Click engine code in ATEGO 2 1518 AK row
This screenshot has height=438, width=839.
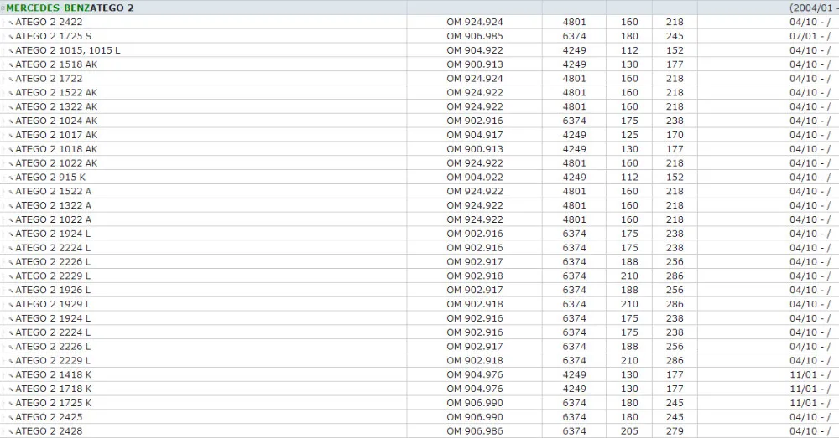click(475, 64)
